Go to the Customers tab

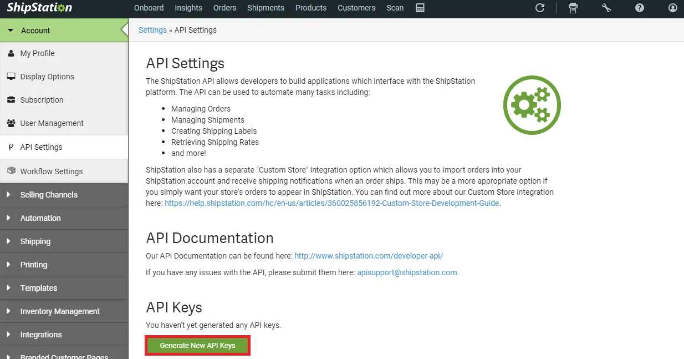coord(356,8)
